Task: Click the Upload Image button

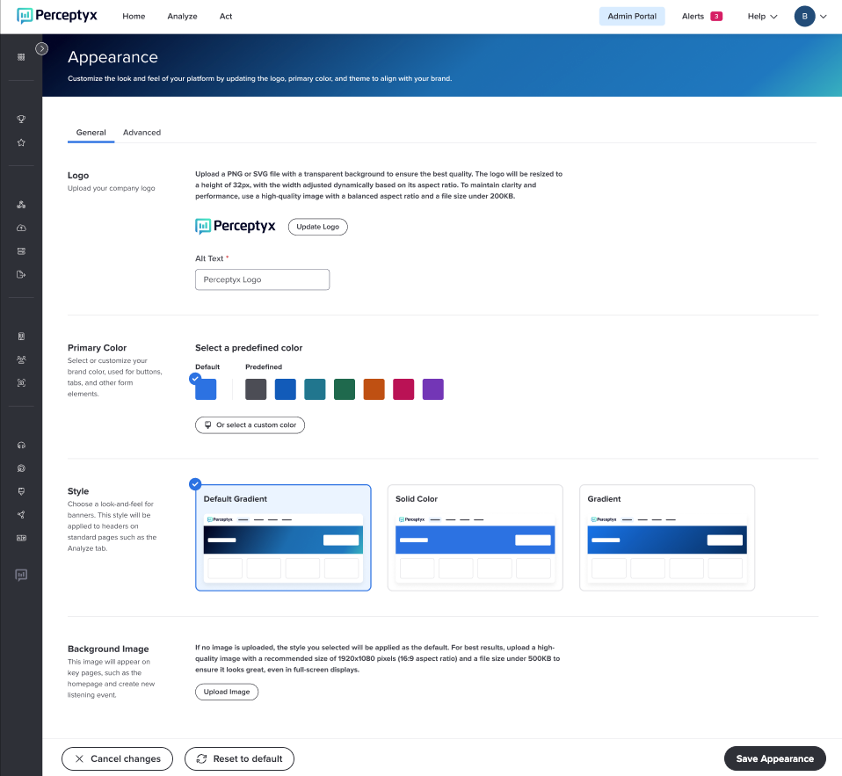Action: [227, 692]
